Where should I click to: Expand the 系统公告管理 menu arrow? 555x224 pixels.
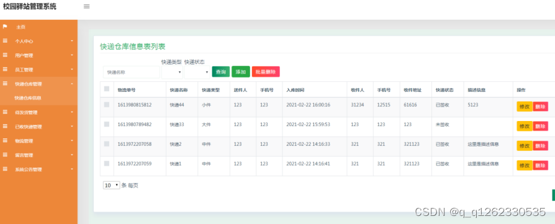72,169
